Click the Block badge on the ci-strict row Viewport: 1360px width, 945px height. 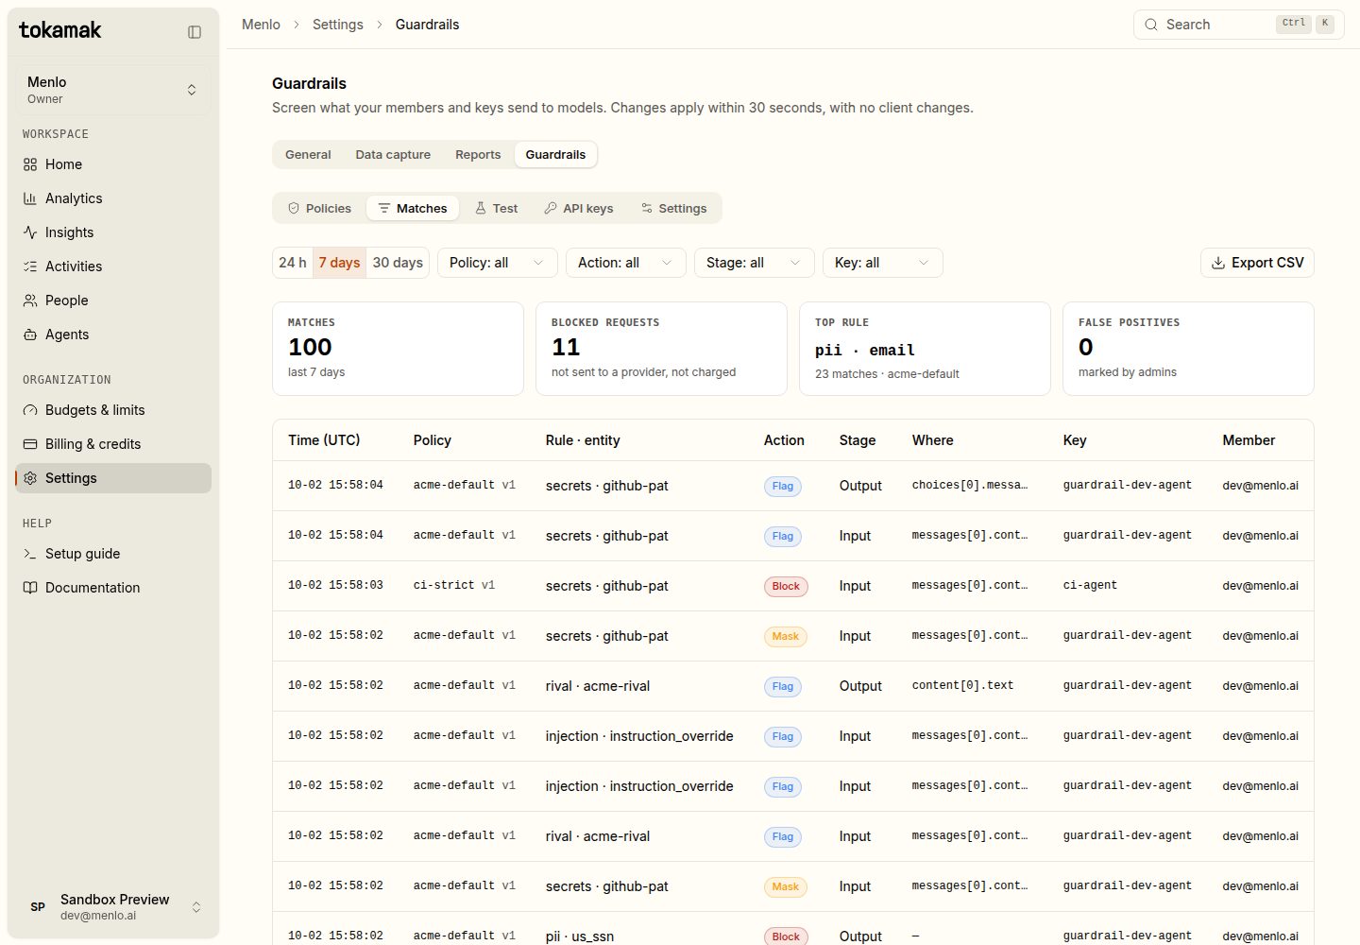[786, 586]
